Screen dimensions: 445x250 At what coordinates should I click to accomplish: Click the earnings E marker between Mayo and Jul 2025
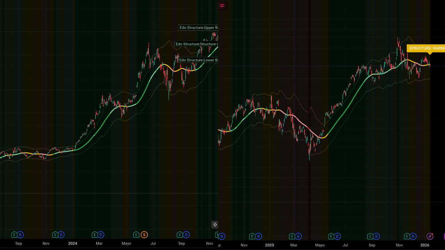(x=331, y=236)
